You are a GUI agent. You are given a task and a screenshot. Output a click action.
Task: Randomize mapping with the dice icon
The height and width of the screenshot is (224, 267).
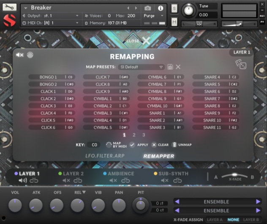point(241,64)
